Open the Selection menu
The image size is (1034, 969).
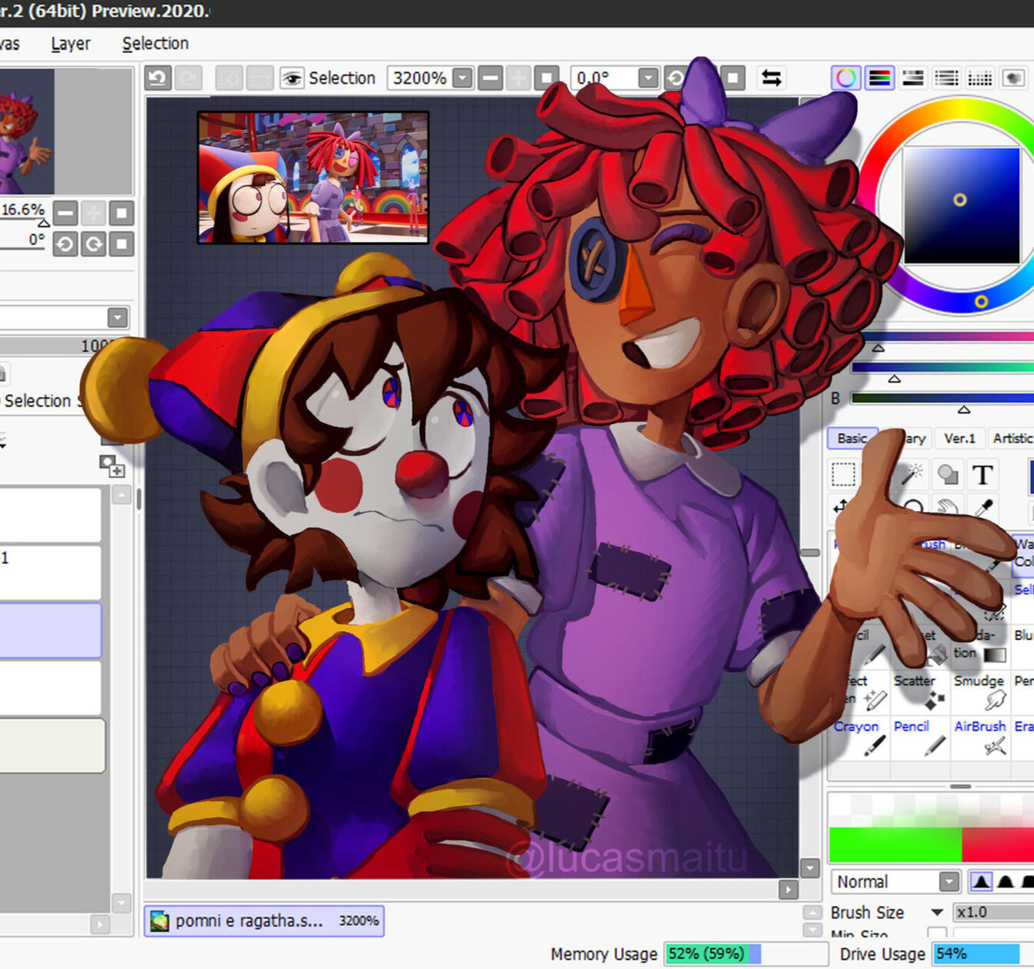tap(155, 44)
